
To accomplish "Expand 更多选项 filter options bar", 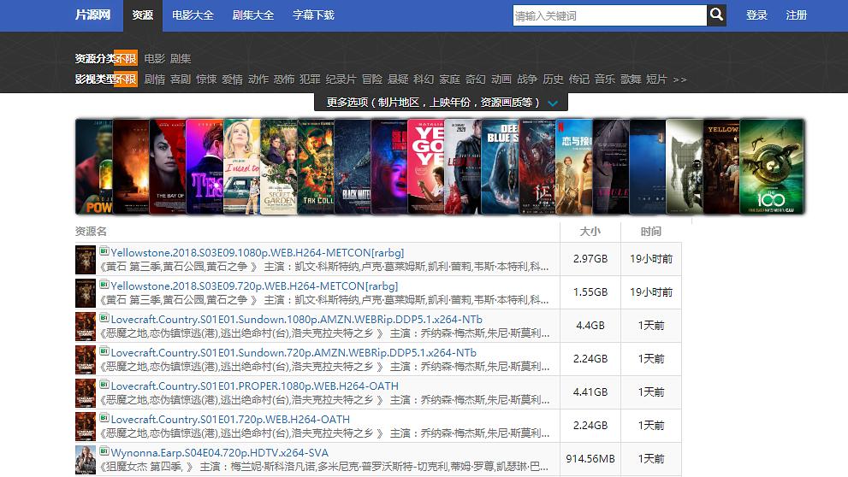I will pos(441,102).
